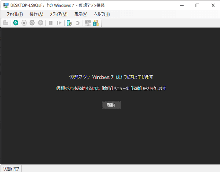Click the 状態: オフ status text
Viewport: 220px width, 172px height.
[11, 169]
